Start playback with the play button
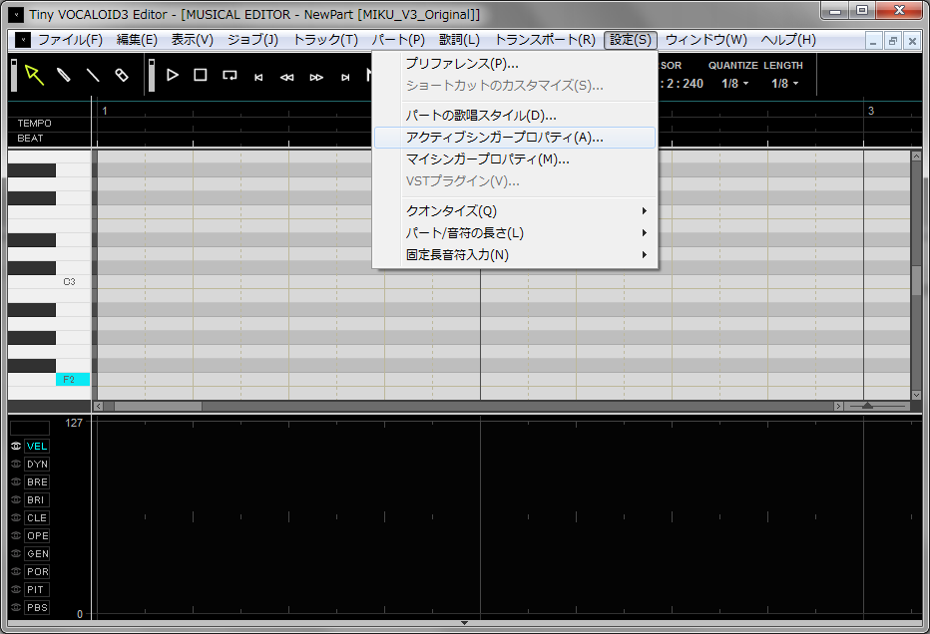This screenshot has height=634, width=930. (172, 75)
